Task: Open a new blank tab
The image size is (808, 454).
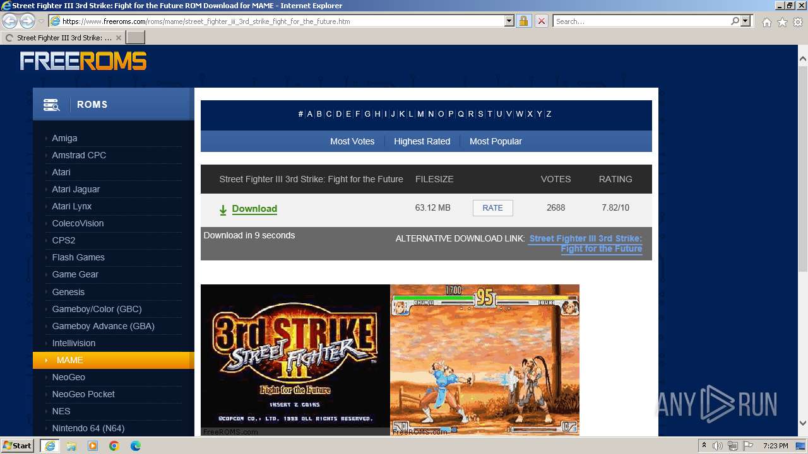Action: pyautogui.click(x=136, y=38)
